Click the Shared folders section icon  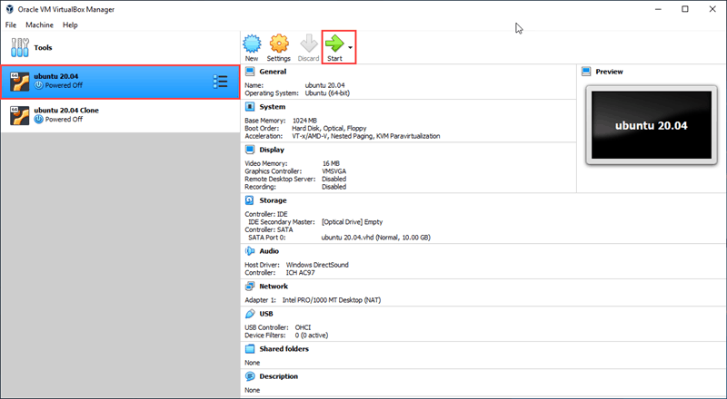(x=250, y=348)
